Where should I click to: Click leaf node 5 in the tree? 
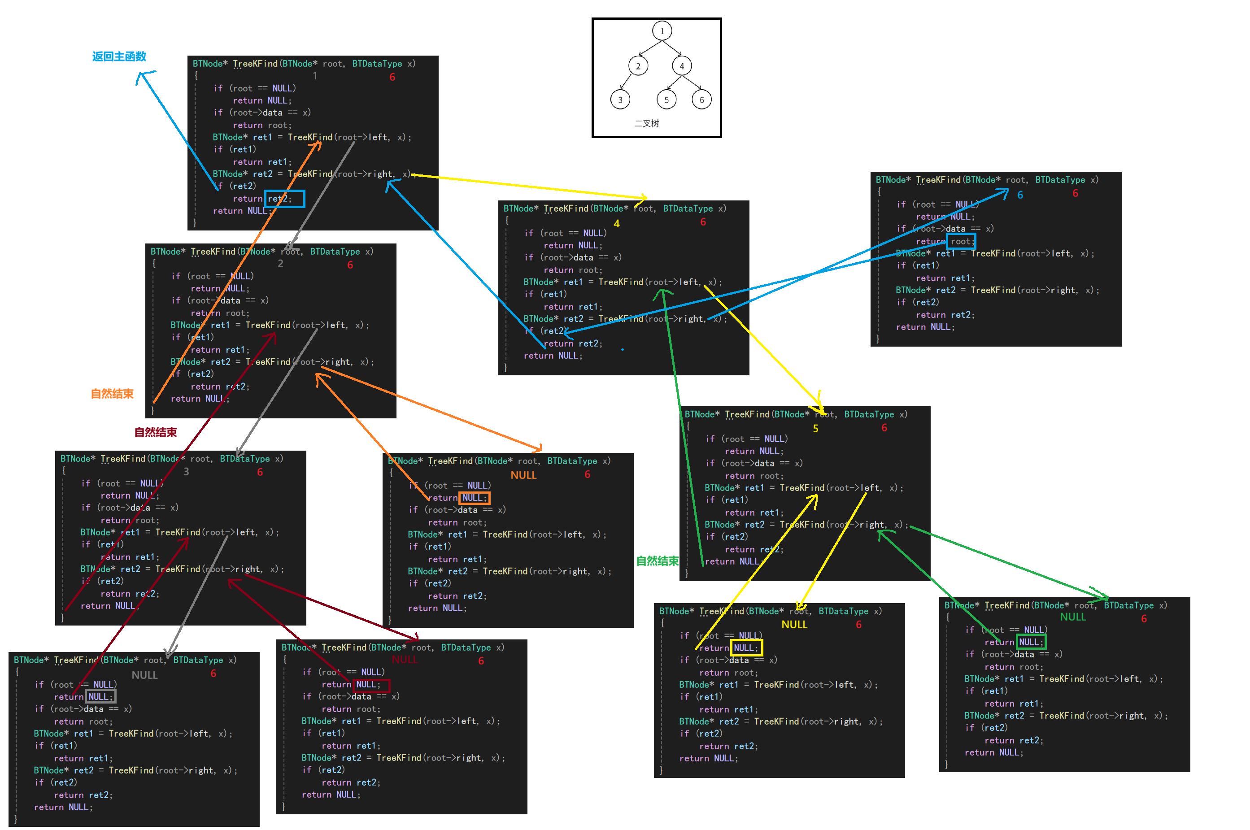click(666, 100)
